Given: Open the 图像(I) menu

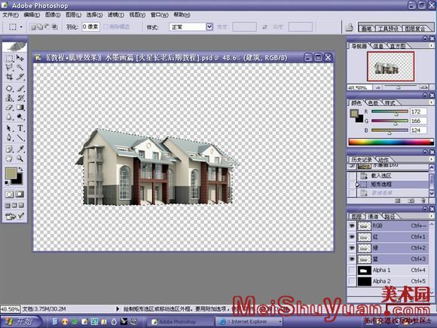Looking at the screenshot, I should coord(53,15).
